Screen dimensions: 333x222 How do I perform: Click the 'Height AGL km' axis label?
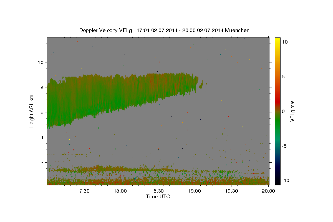pyautogui.click(x=32, y=111)
